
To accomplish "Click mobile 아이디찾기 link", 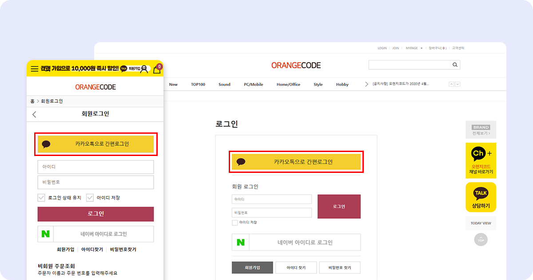I will tap(92, 250).
